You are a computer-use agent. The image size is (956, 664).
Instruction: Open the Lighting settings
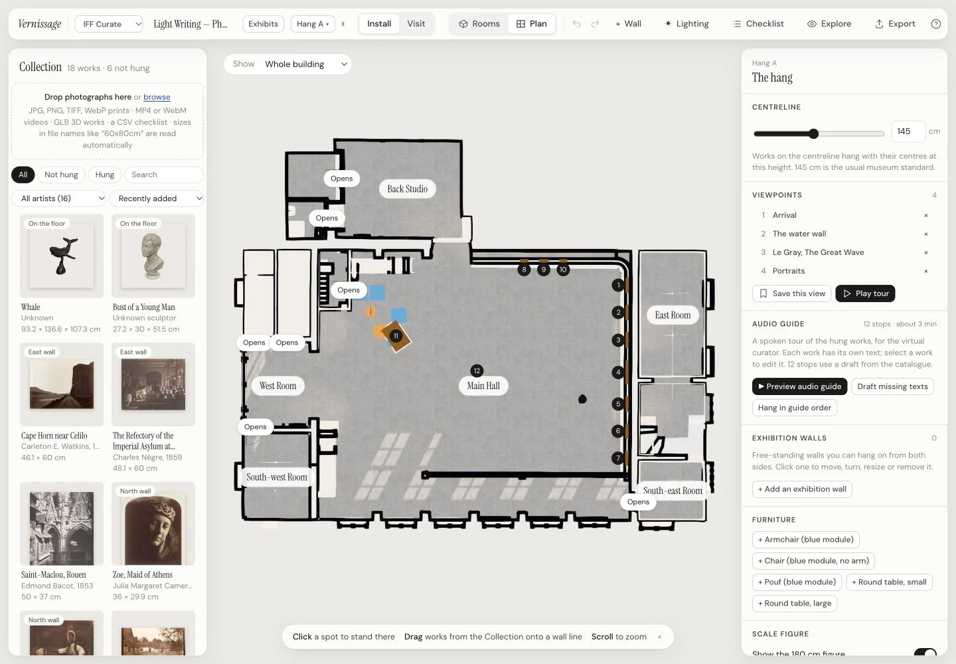pyautogui.click(x=686, y=24)
